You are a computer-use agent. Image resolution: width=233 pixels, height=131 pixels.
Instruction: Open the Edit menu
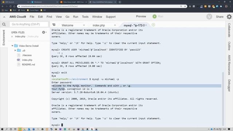point(40,17)
